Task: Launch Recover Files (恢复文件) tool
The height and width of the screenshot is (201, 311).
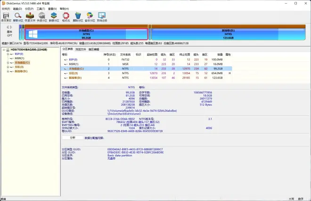Action: point(30,16)
